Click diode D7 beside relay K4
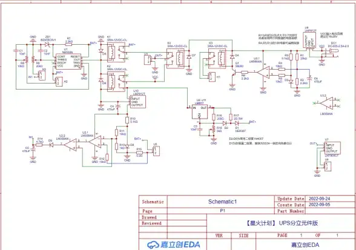 pyautogui.click(x=189, y=57)
